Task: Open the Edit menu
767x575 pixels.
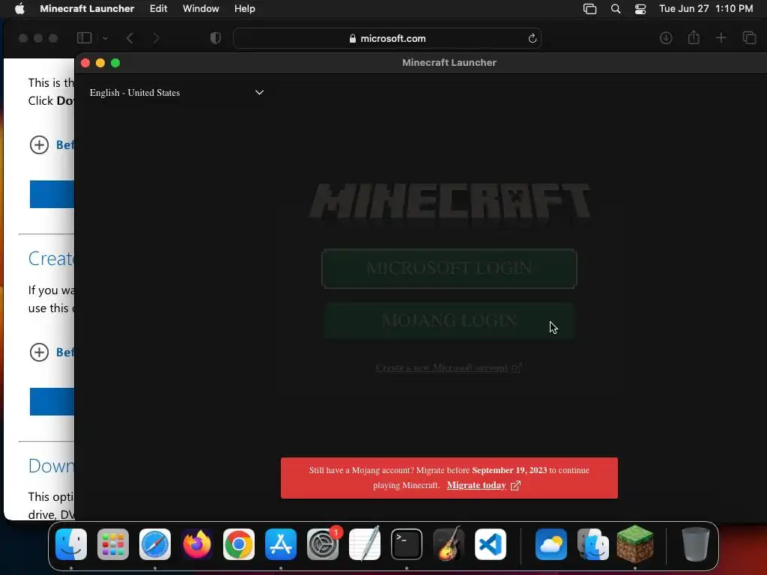Action: click(159, 9)
